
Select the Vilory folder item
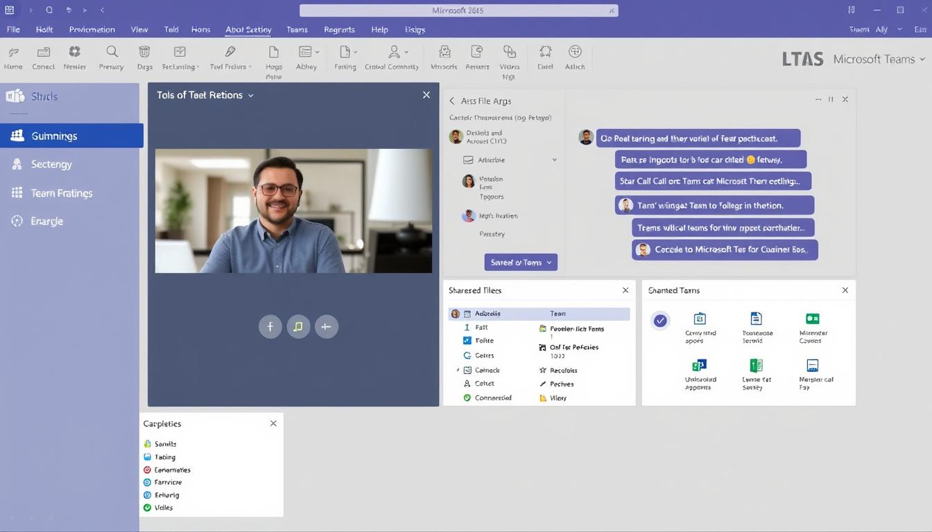pyautogui.click(x=552, y=398)
